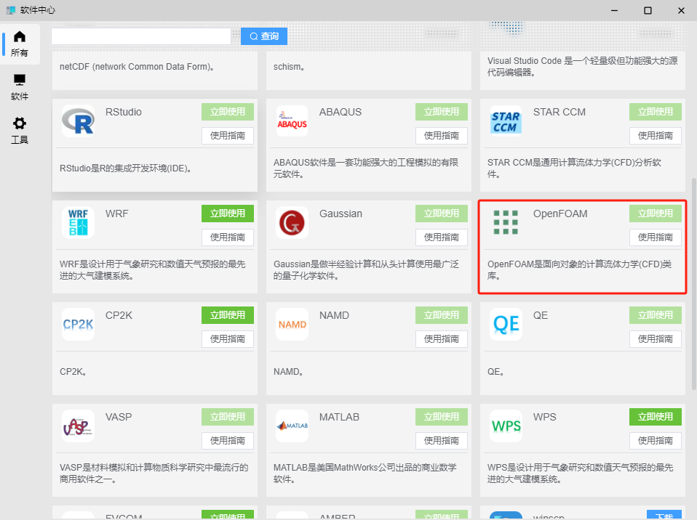Screen dimensions: 697x520
Task: Open the ABAQUS 使用指南 guide
Action: (x=442, y=136)
